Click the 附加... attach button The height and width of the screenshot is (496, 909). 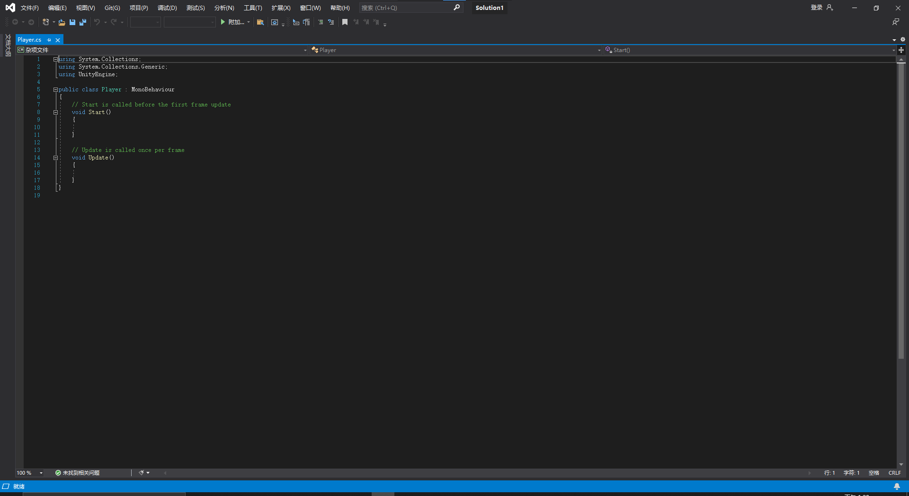click(232, 22)
